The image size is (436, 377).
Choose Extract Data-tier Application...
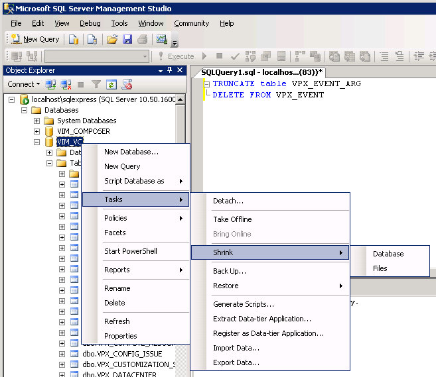[270, 319]
